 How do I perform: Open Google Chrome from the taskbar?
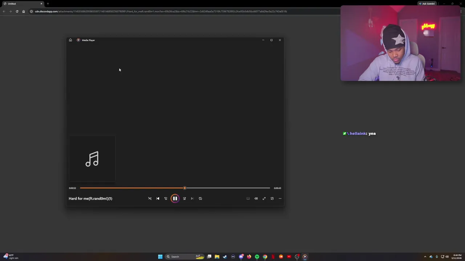265,257
